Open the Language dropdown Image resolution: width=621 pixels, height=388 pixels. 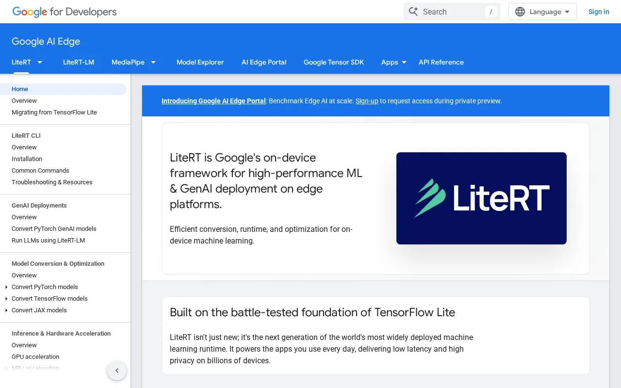click(x=542, y=12)
